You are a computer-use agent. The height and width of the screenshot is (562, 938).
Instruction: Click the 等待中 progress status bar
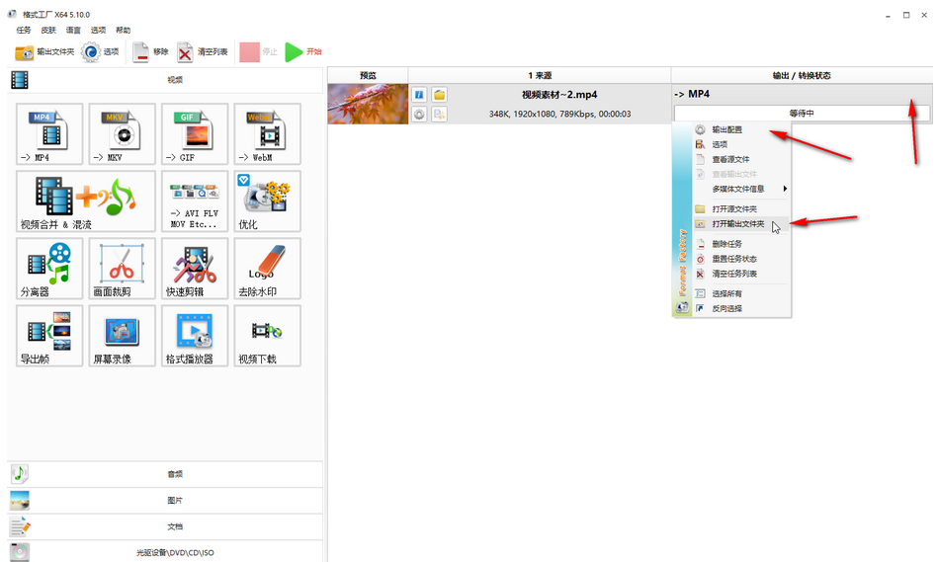802,113
